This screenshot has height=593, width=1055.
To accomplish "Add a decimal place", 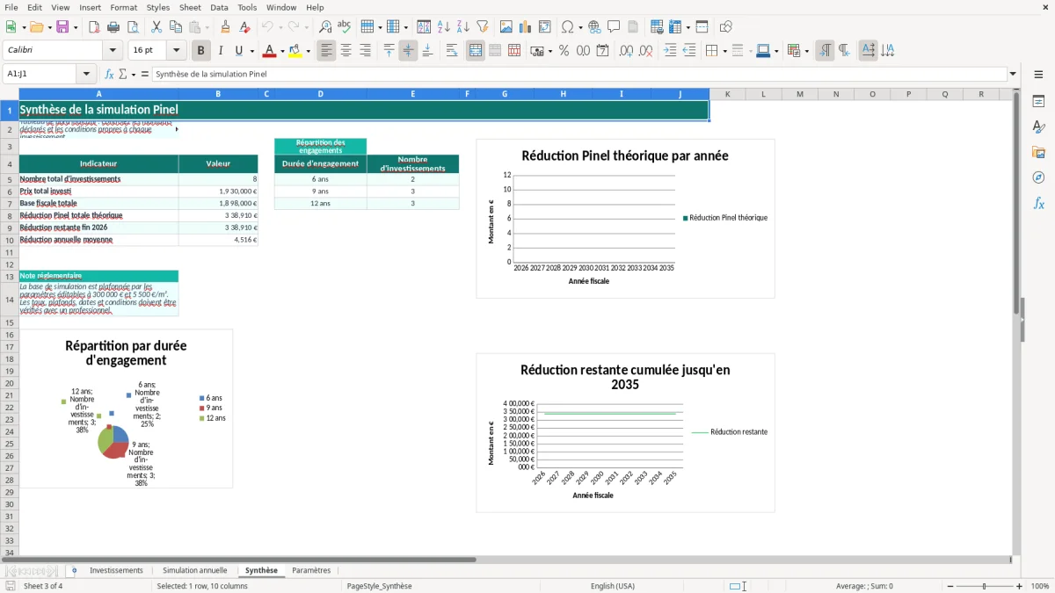I will (x=627, y=51).
